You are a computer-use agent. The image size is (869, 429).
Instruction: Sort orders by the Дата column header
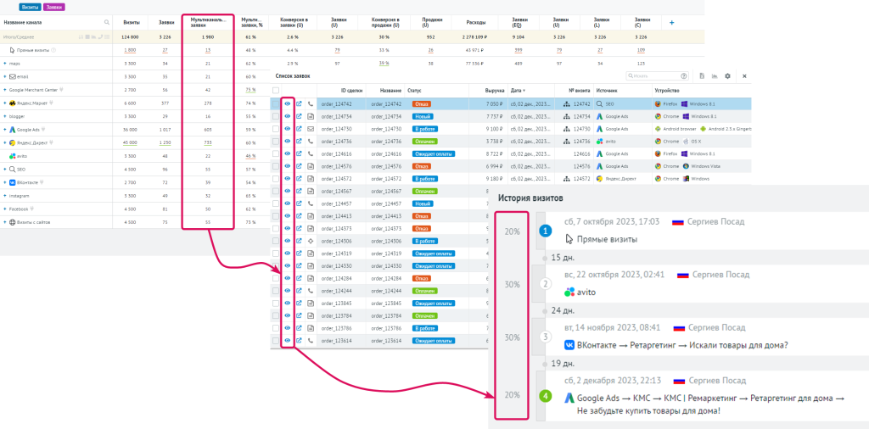click(x=519, y=90)
